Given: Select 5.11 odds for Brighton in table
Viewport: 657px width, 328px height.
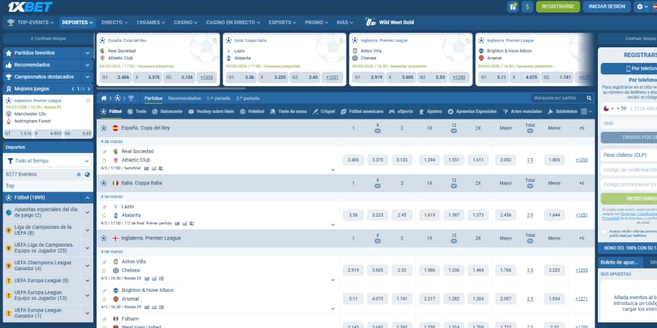Looking at the screenshot, I should point(353,298).
